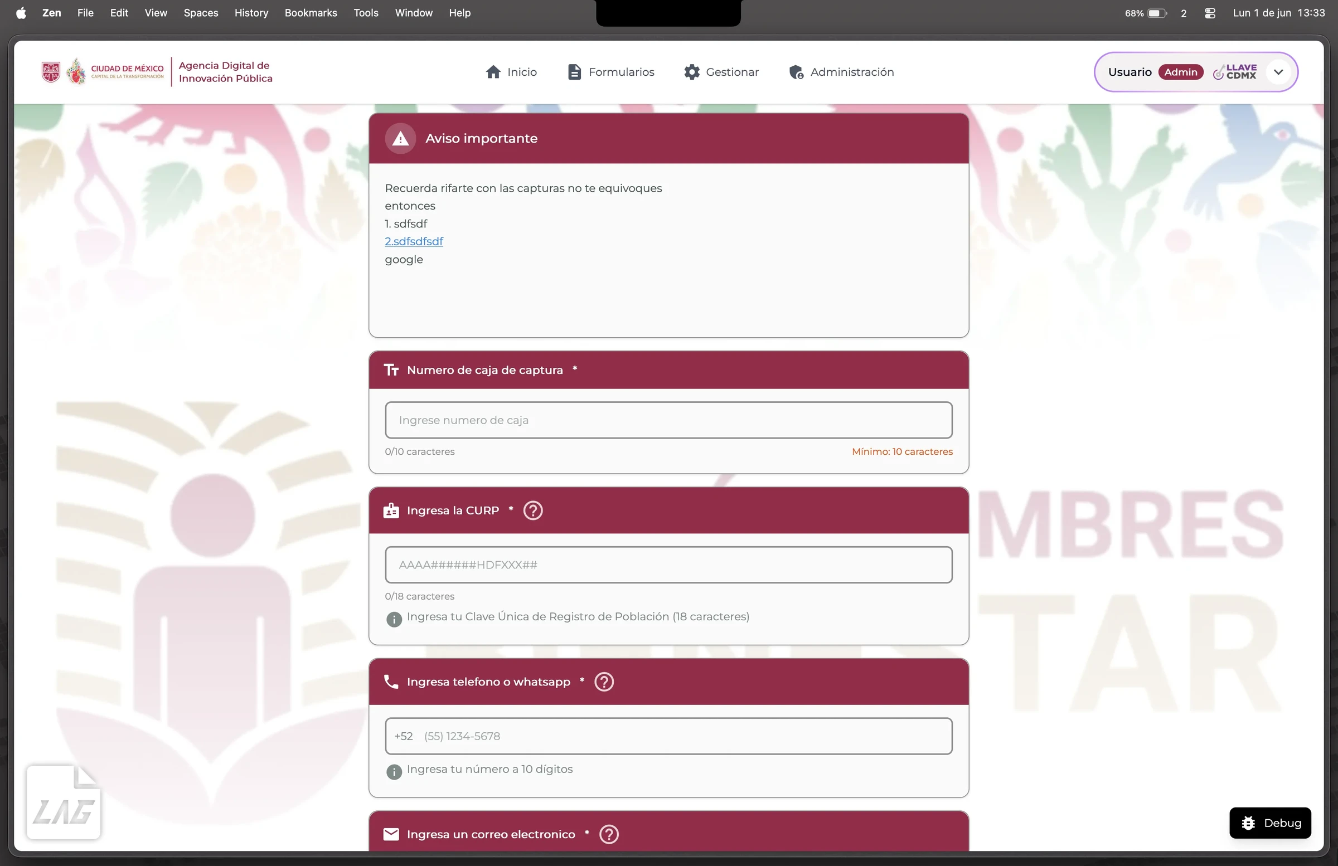
Task: Open the Bookmarks menu
Action: (311, 12)
